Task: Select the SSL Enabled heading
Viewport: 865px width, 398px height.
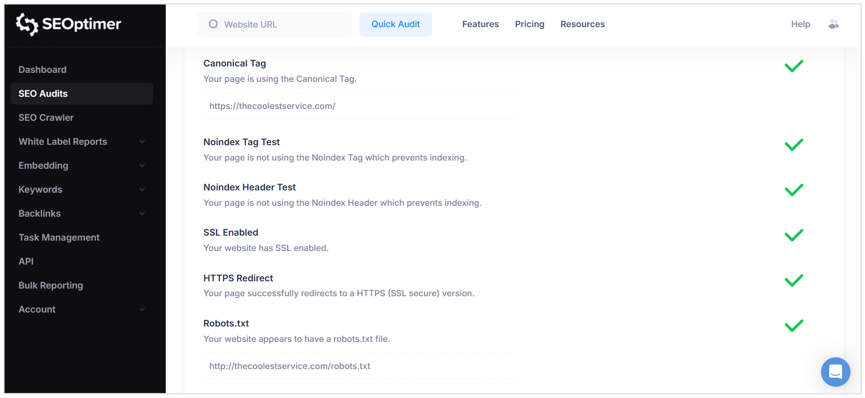Action: tap(231, 232)
